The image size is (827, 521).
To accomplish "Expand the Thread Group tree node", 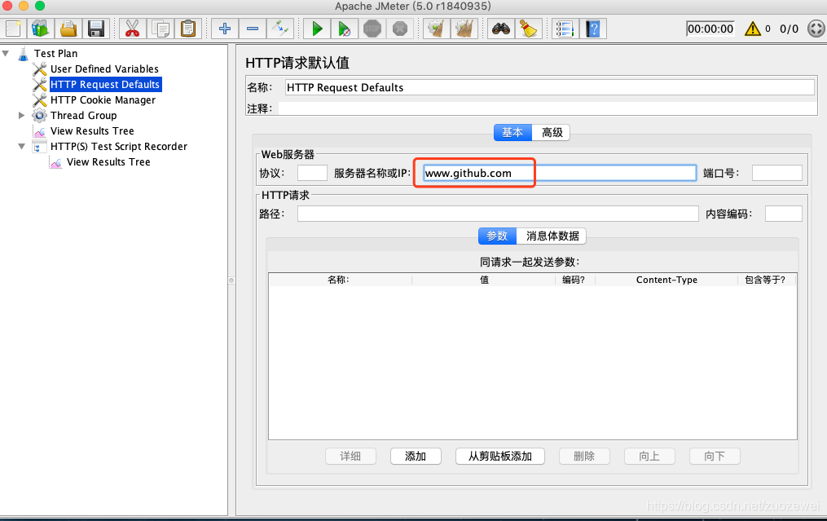I will (22, 115).
